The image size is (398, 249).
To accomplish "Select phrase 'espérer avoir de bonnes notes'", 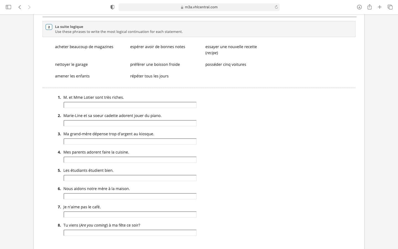I will coord(158,47).
